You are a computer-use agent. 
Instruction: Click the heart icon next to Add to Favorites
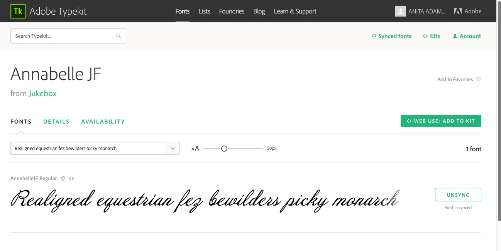pos(479,79)
